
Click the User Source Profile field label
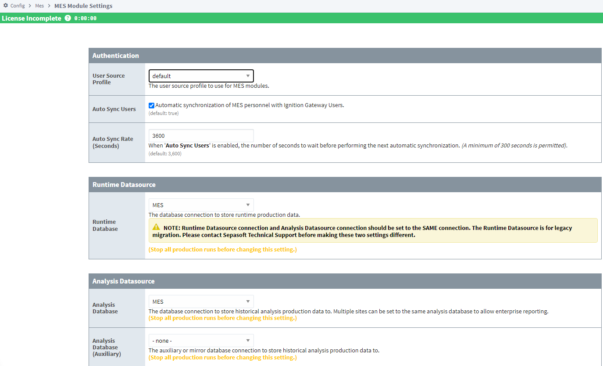[x=108, y=79]
